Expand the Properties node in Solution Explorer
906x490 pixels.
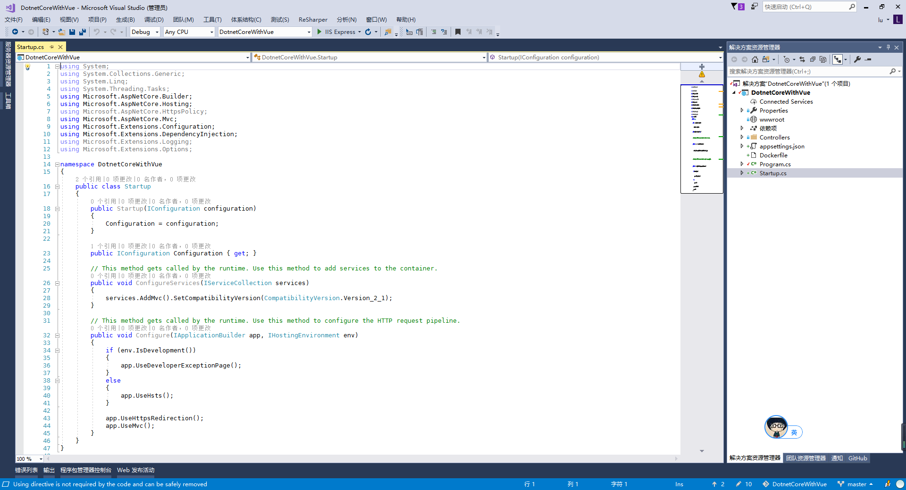(x=742, y=110)
